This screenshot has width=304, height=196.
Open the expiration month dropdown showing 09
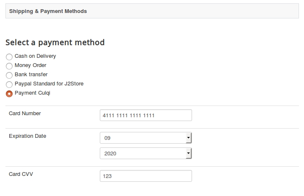click(143, 138)
